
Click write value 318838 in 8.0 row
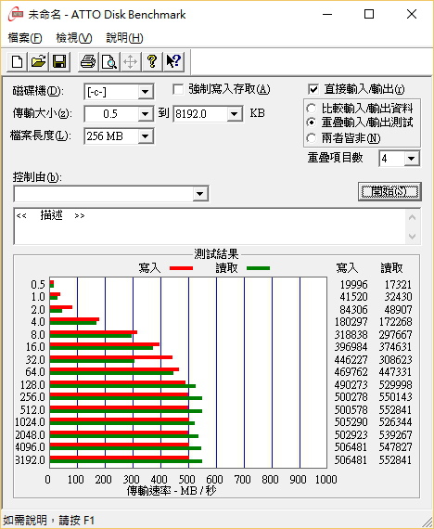click(351, 335)
